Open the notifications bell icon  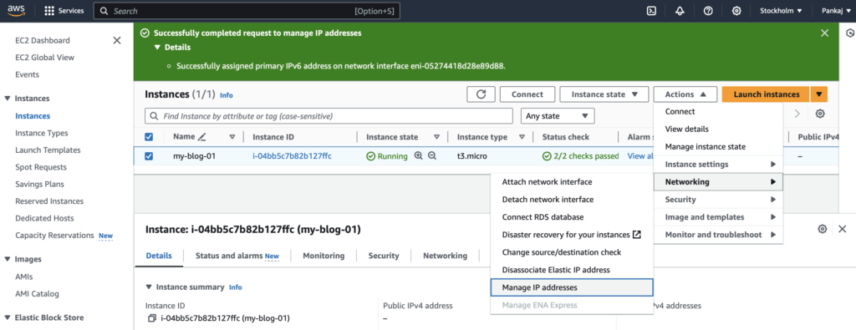pyautogui.click(x=680, y=11)
